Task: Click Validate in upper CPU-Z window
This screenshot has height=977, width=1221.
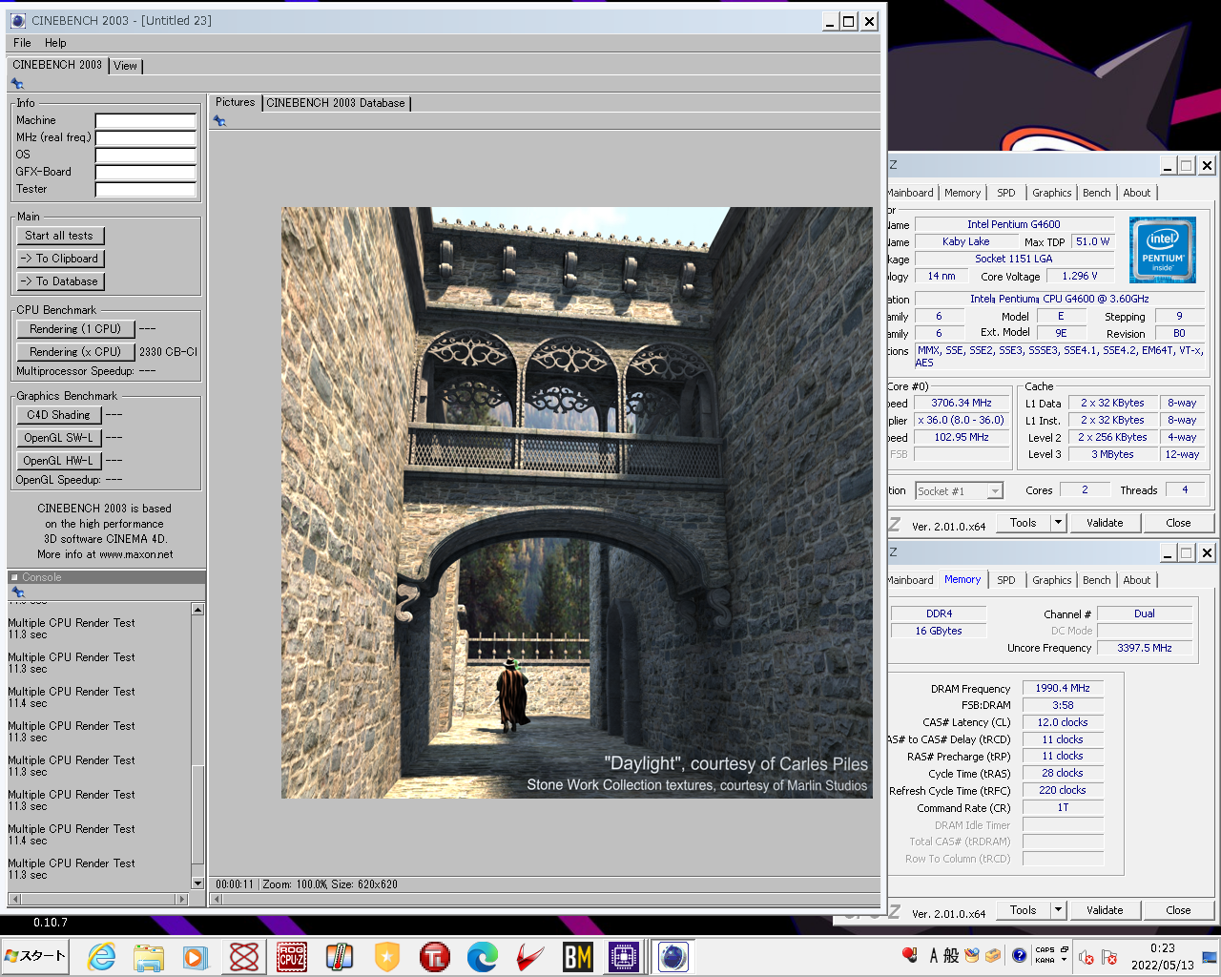Action: (x=1104, y=523)
